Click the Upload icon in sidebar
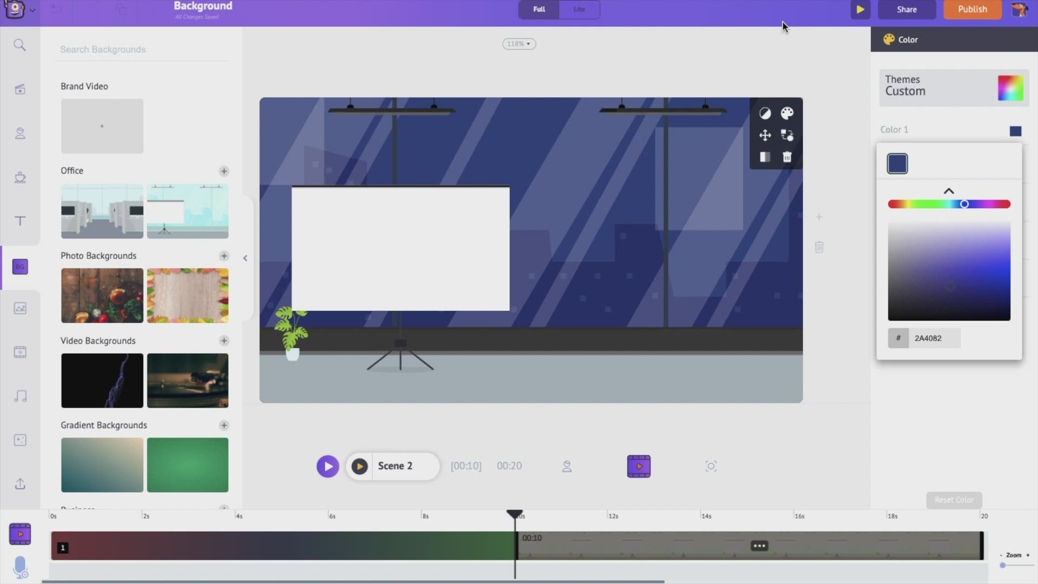The width and height of the screenshot is (1038, 584). [x=20, y=483]
